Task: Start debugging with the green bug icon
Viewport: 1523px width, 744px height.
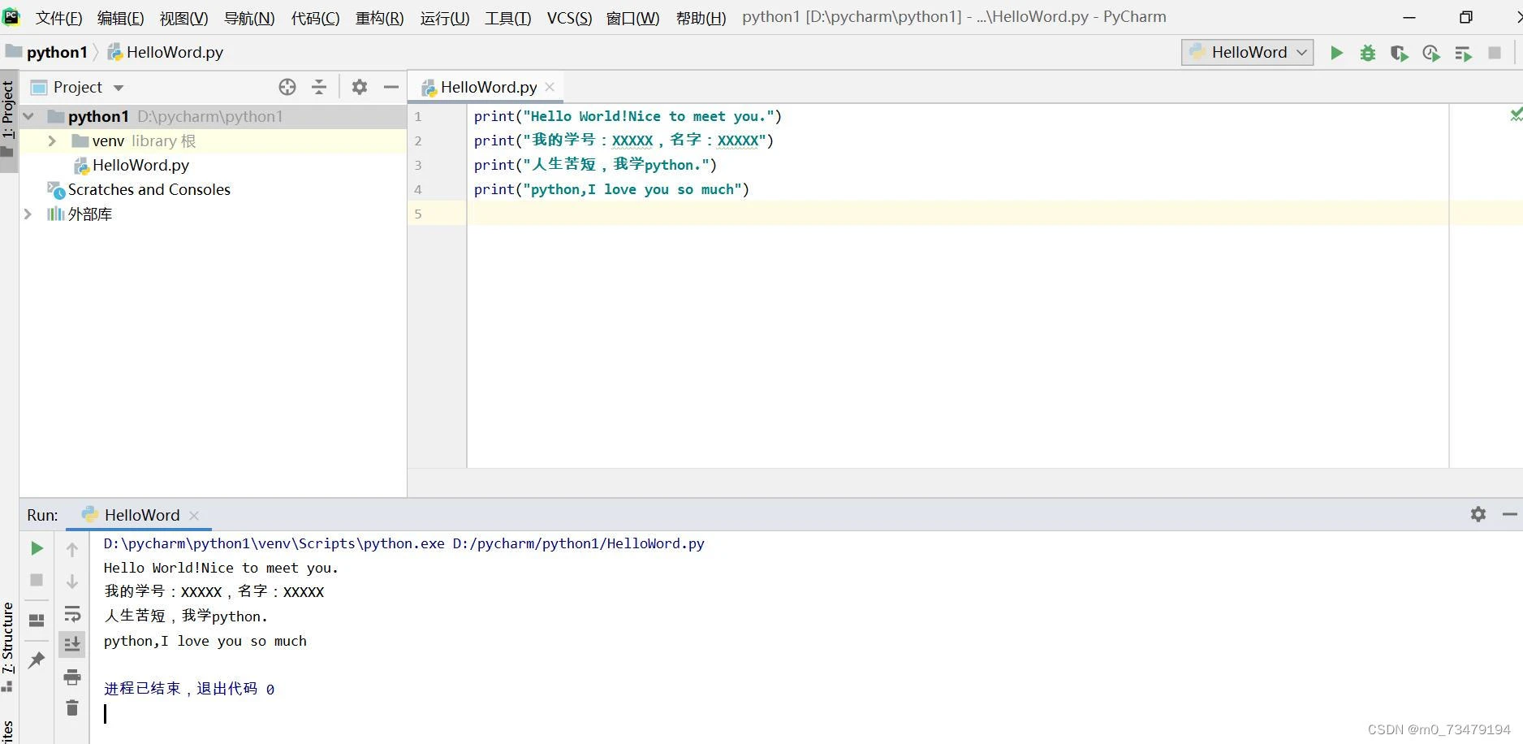Action: tap(1368, 53)
